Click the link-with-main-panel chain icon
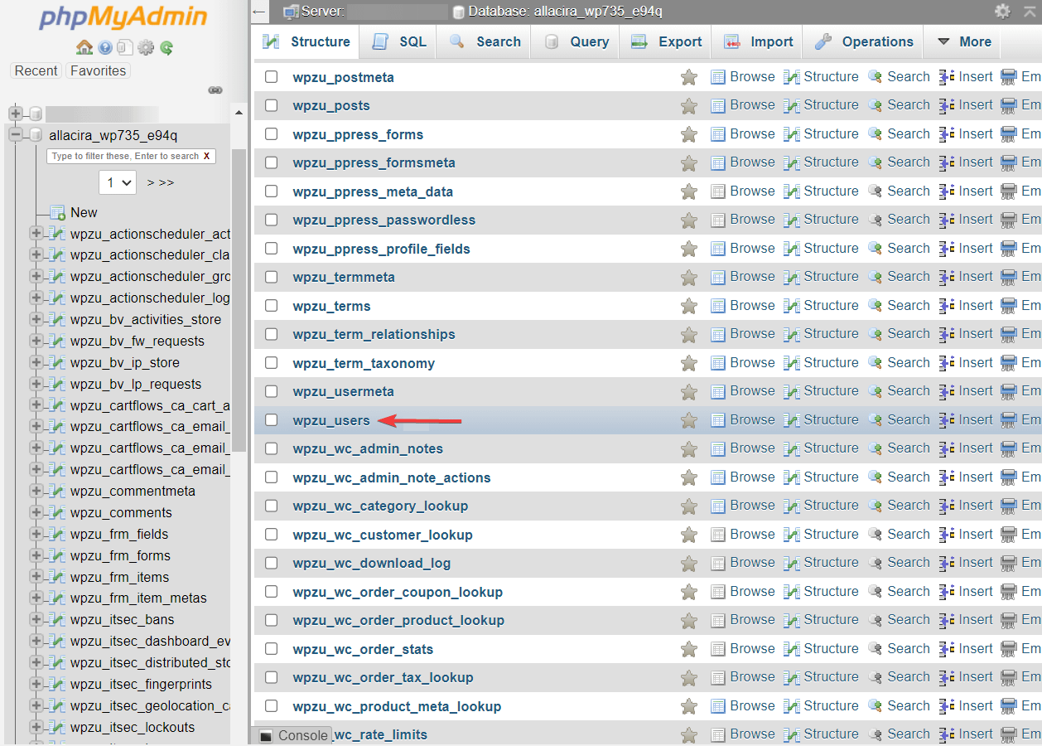The image size is (1042, 746). pos(215,90)
